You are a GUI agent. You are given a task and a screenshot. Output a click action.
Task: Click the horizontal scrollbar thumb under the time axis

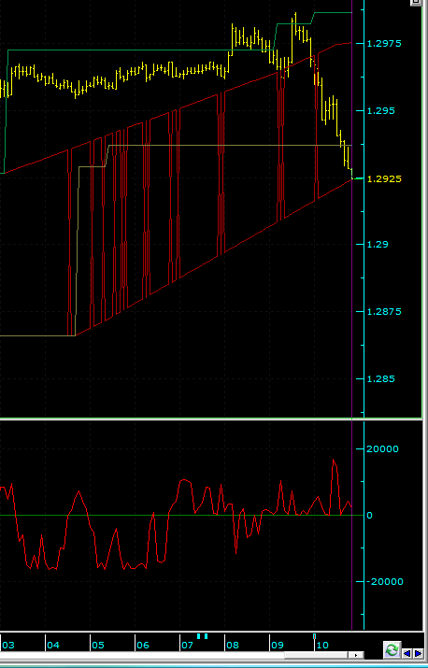[x=316, y=655]
